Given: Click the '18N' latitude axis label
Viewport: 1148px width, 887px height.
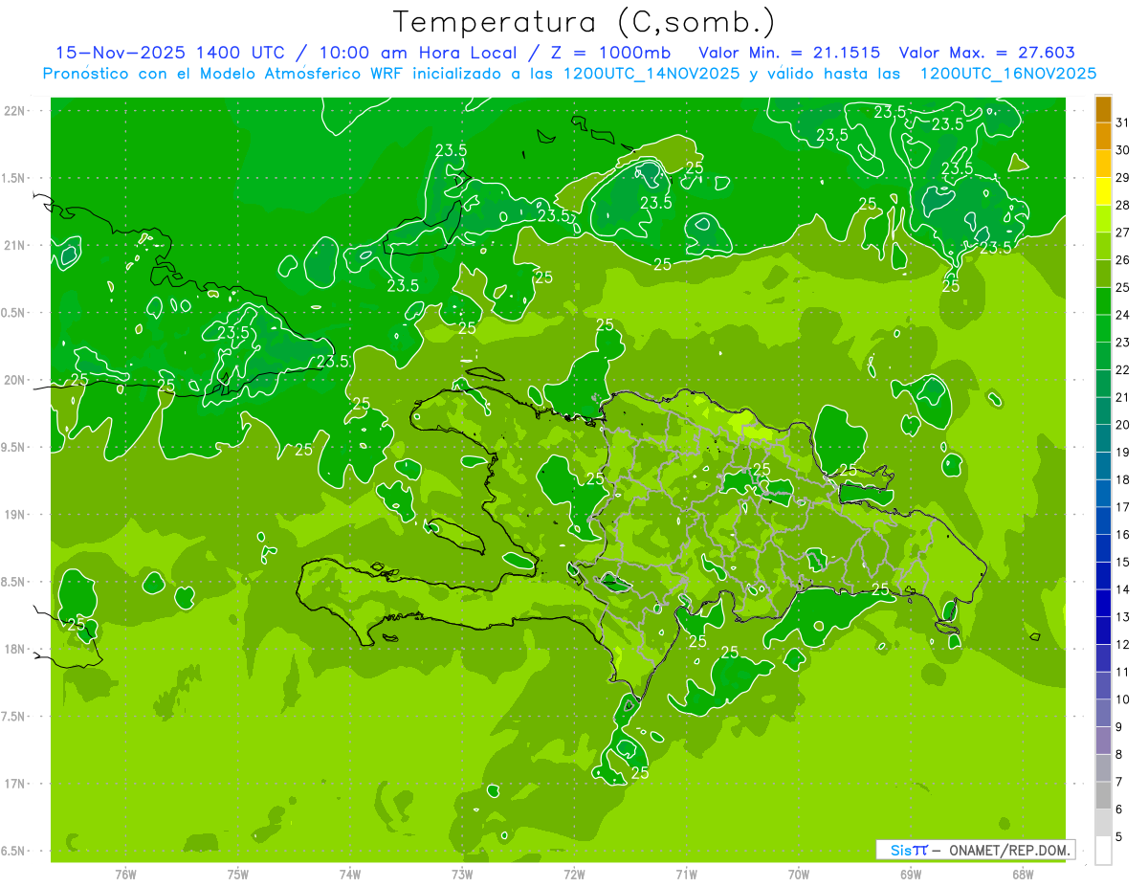Looking at the screenshot, I should pyautogui.click(x=14, y=649).
